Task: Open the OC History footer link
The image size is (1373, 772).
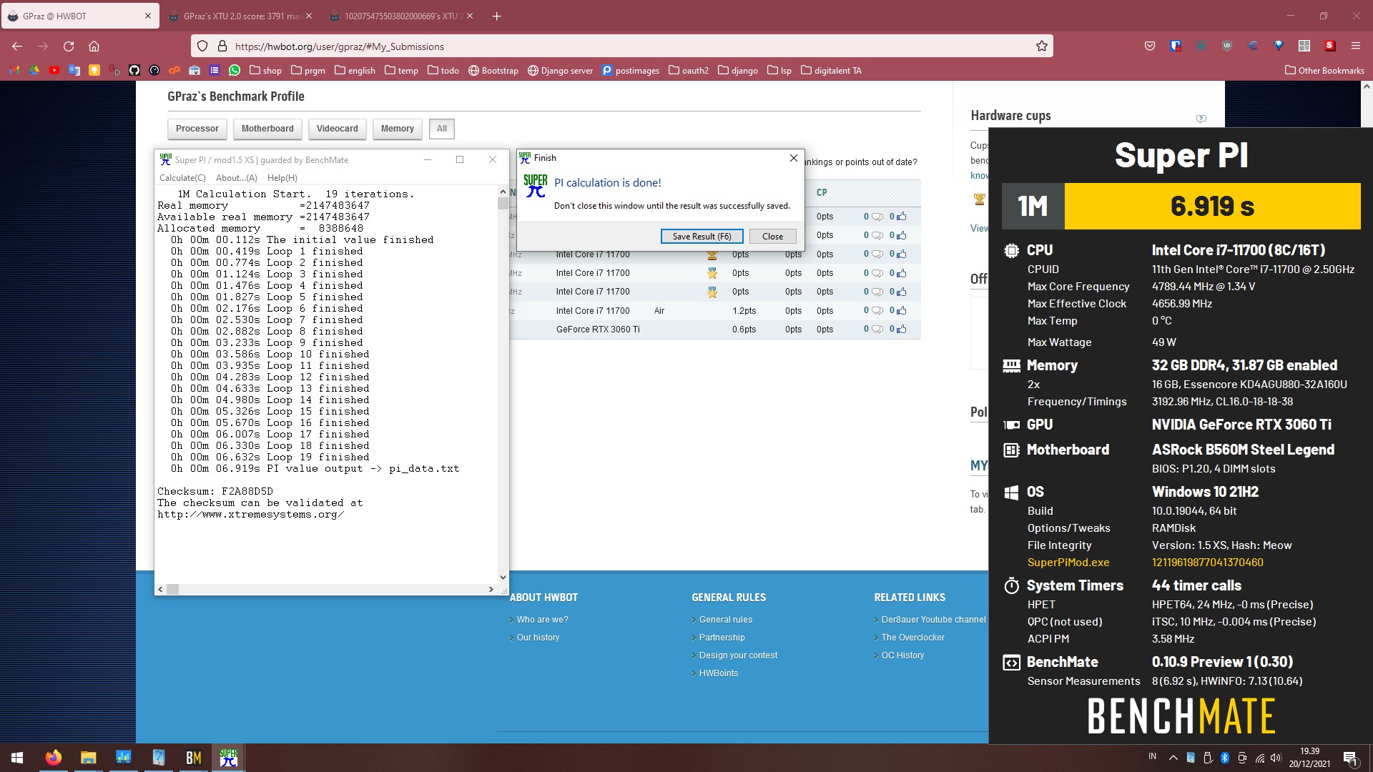Action: click(902, 655)
